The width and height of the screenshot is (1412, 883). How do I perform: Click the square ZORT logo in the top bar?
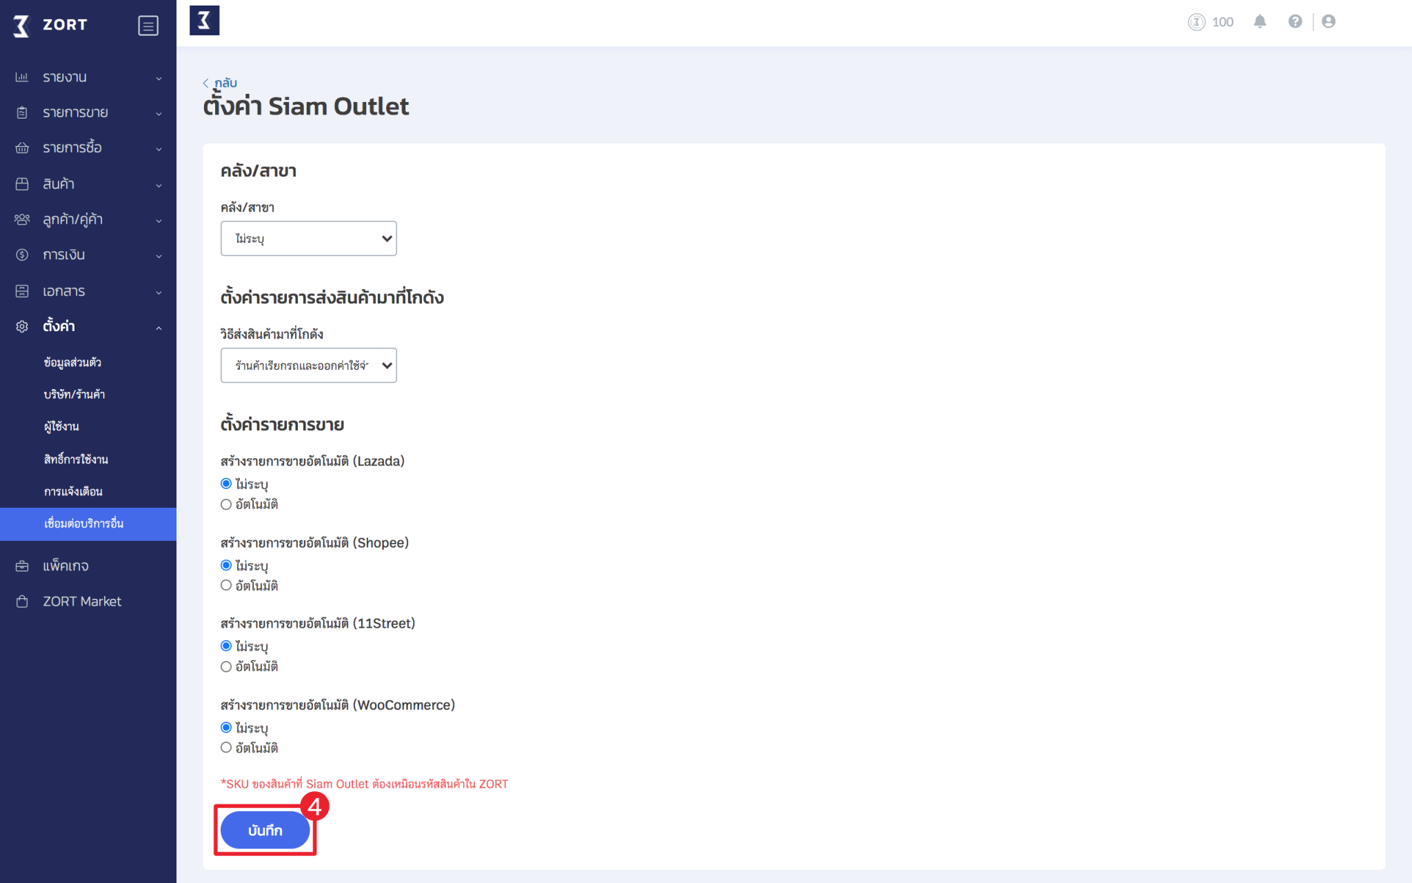tap(205, 21)
